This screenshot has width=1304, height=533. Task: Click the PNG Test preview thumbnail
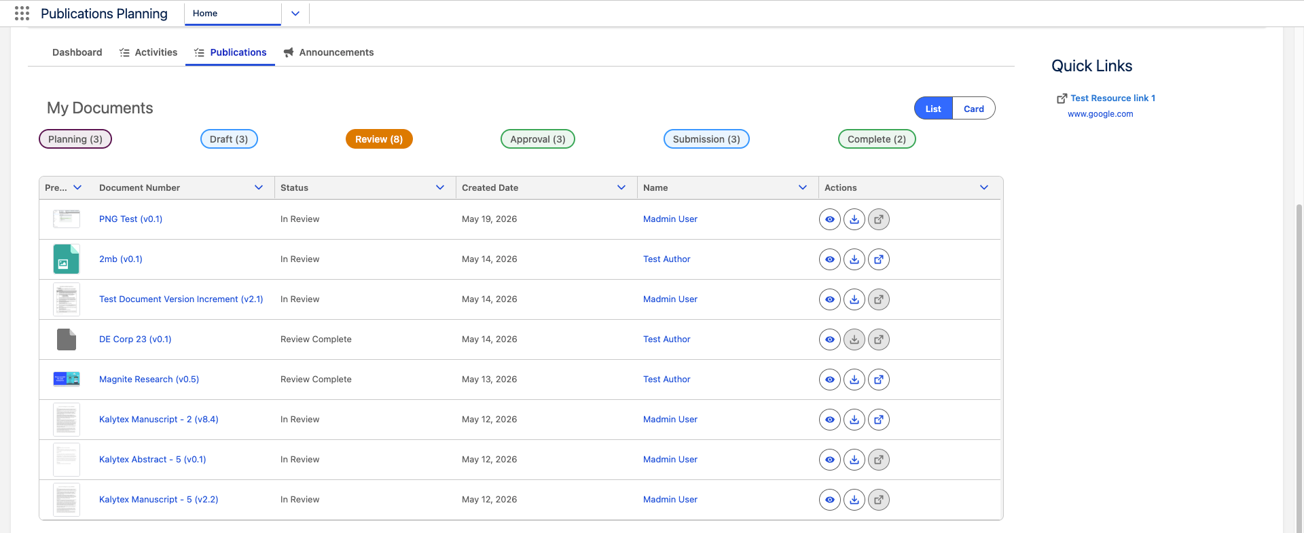(67, 219)
